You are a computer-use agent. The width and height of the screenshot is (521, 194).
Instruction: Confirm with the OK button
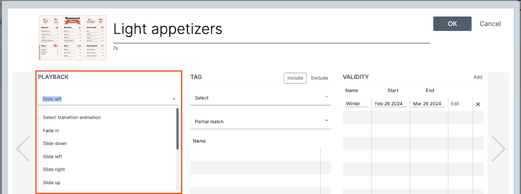pos(452,24)
